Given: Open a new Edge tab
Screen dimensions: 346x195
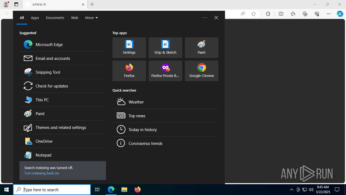Looking at the screenshot, I should (x=92, y=4).
